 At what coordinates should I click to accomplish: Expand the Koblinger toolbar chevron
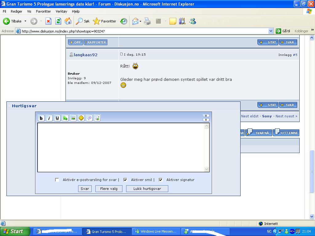(x=313, y=30)
